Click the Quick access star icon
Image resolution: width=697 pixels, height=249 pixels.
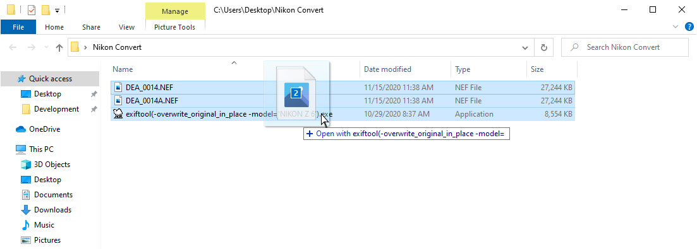(x=21, y=79)
